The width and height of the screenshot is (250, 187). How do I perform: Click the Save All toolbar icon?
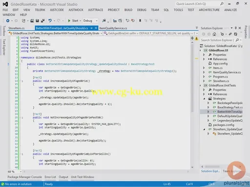[43, 20]
